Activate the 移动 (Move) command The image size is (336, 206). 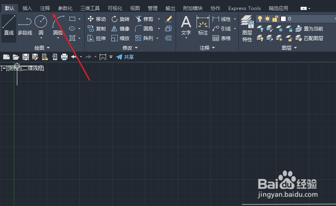(x=96, y=19)
